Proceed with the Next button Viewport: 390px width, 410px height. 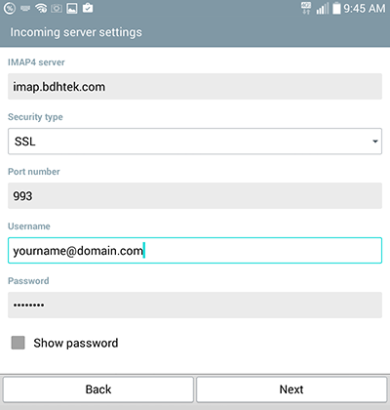(292, 389)
